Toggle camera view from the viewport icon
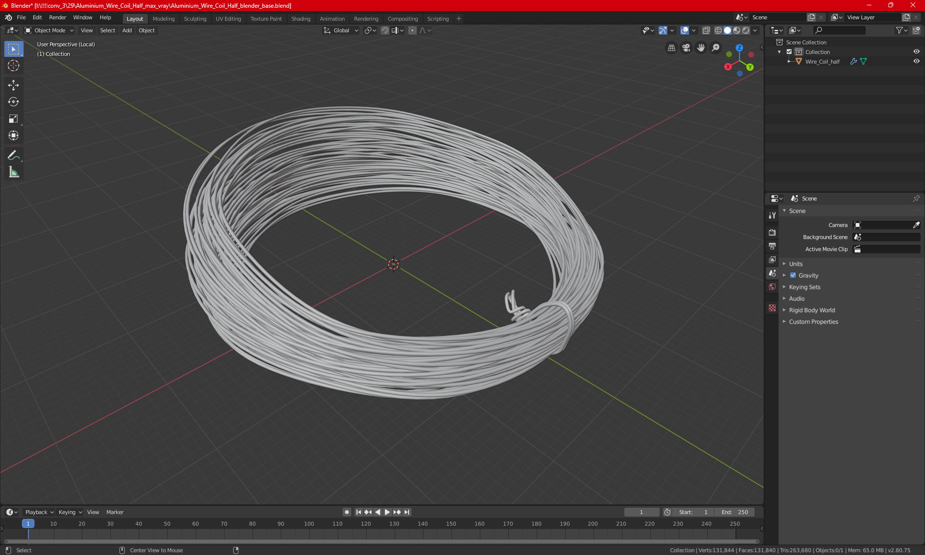This screenshot has height=555, width=925. pyautogui.click(x=686, y=48)
